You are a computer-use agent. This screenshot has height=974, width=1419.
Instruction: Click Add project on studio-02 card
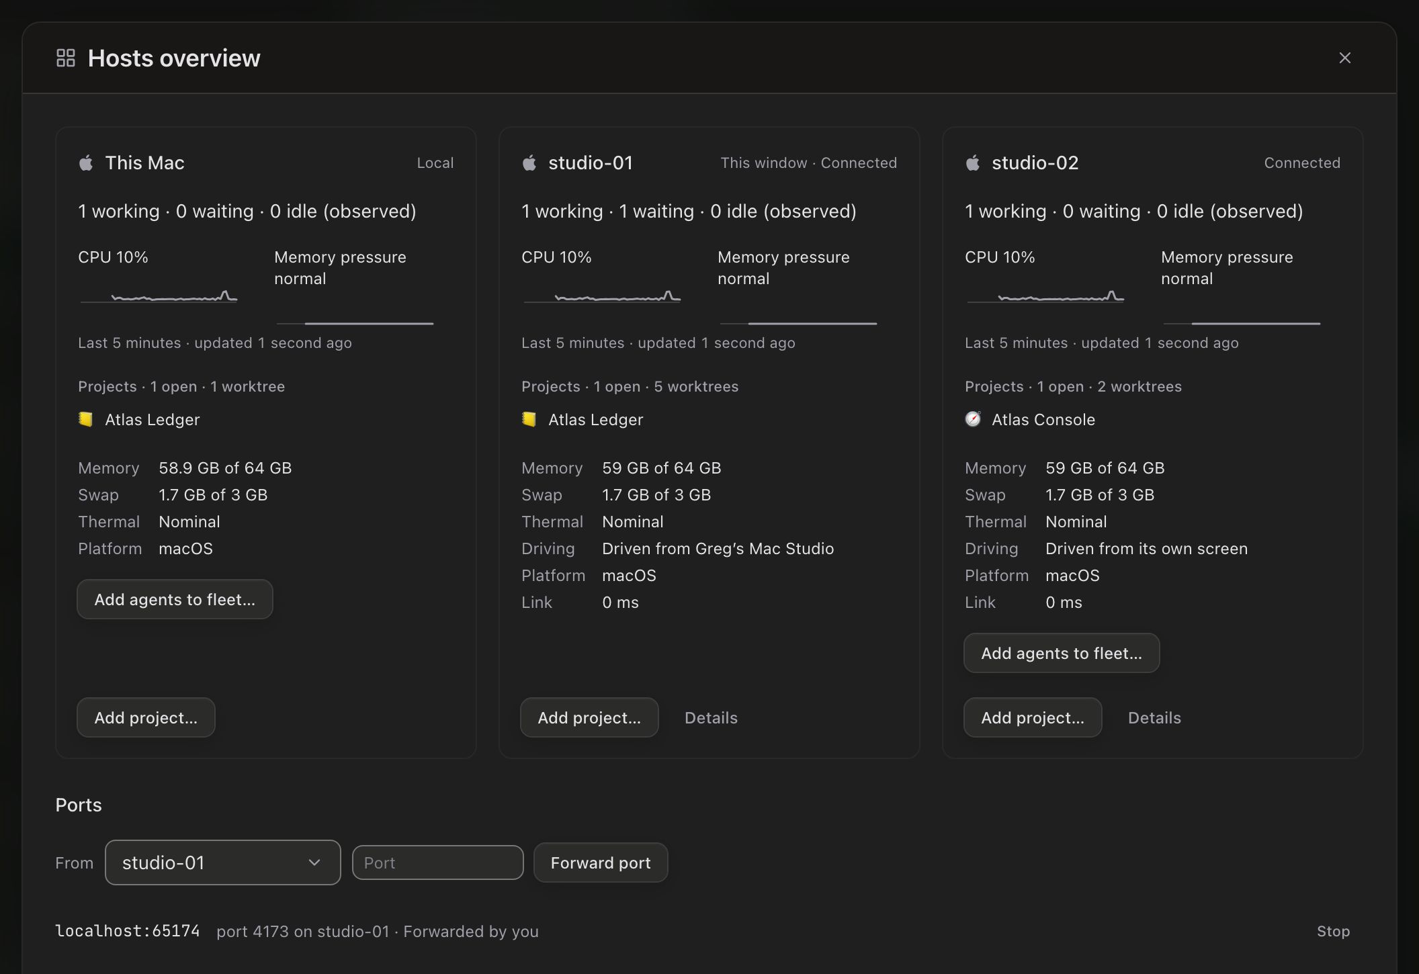click(x=1033, y=717)
